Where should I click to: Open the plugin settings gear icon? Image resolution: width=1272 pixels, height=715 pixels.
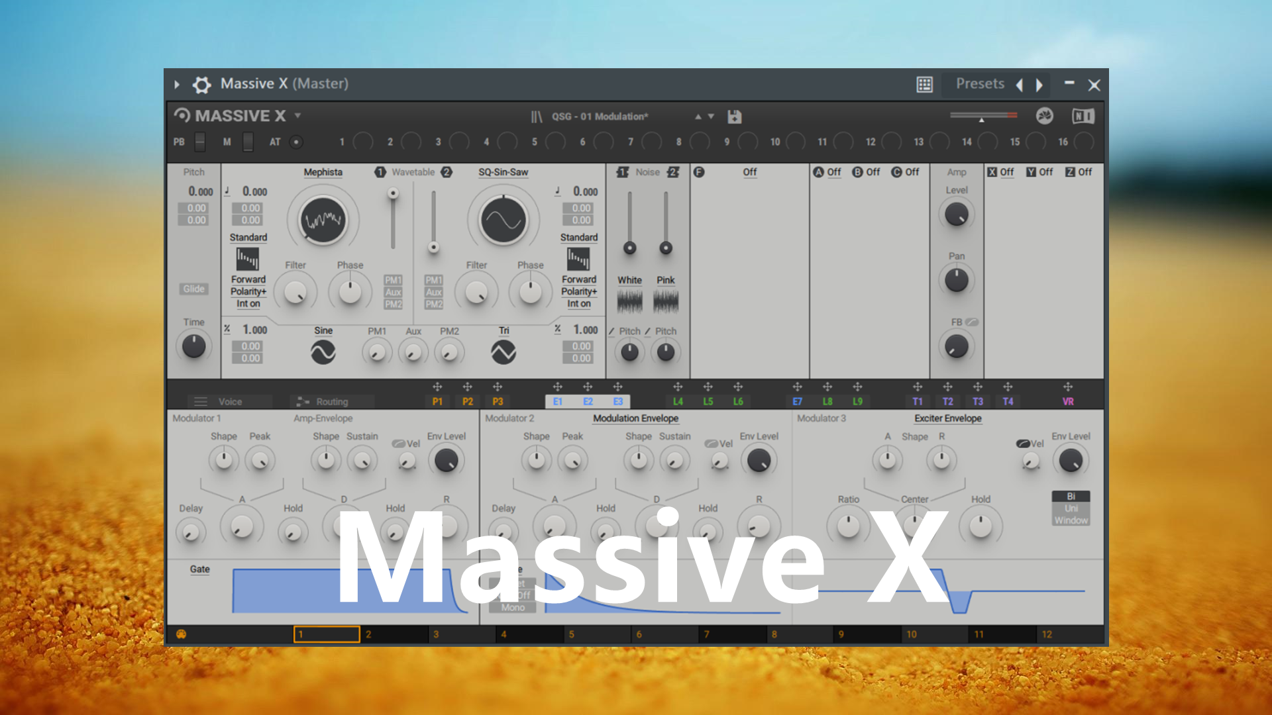point(201,84)
